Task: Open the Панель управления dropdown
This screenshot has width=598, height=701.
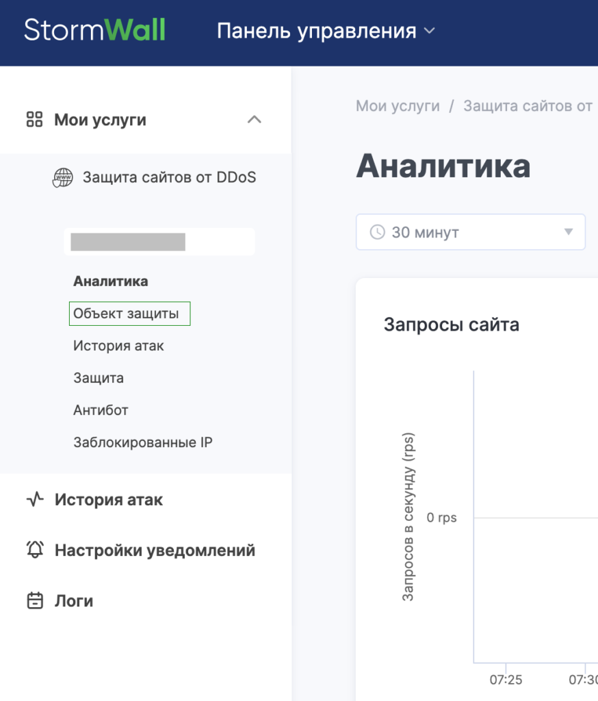Action: pos(326,31)
